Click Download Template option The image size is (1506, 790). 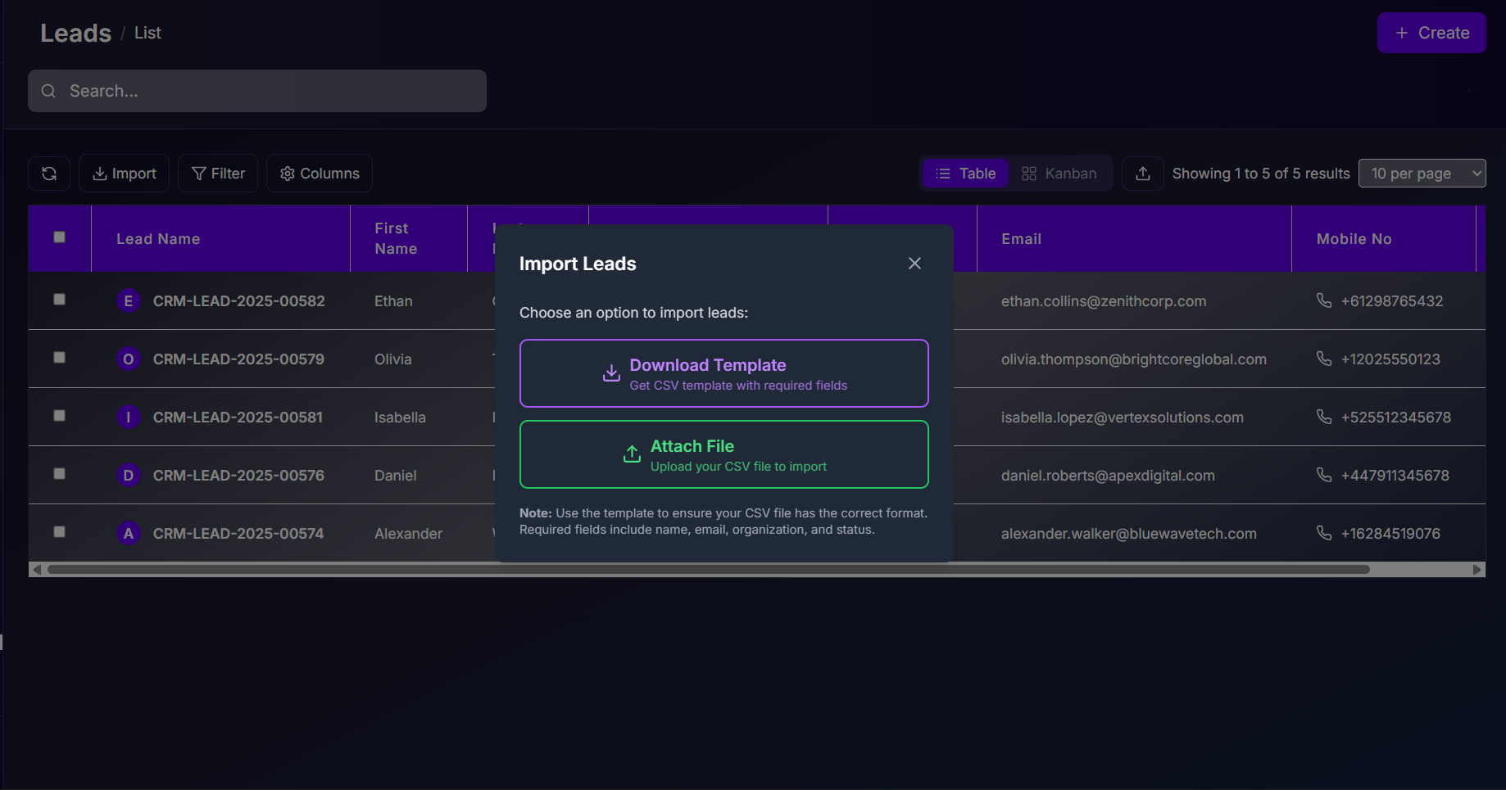point(724,373)
